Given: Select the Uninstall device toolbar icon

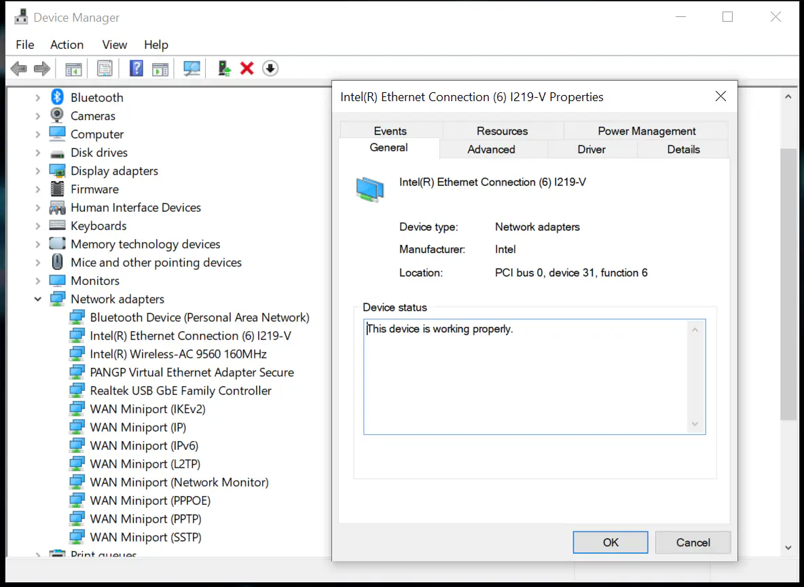Looking at the screenshot, I should tap(246, 68).
